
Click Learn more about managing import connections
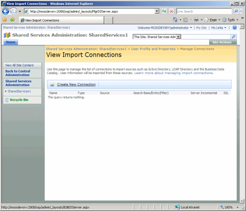(x=174, y=73)
